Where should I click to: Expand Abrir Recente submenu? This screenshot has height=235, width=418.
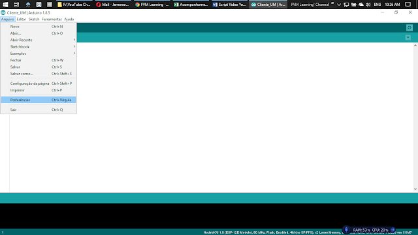[x=39, y=40]
